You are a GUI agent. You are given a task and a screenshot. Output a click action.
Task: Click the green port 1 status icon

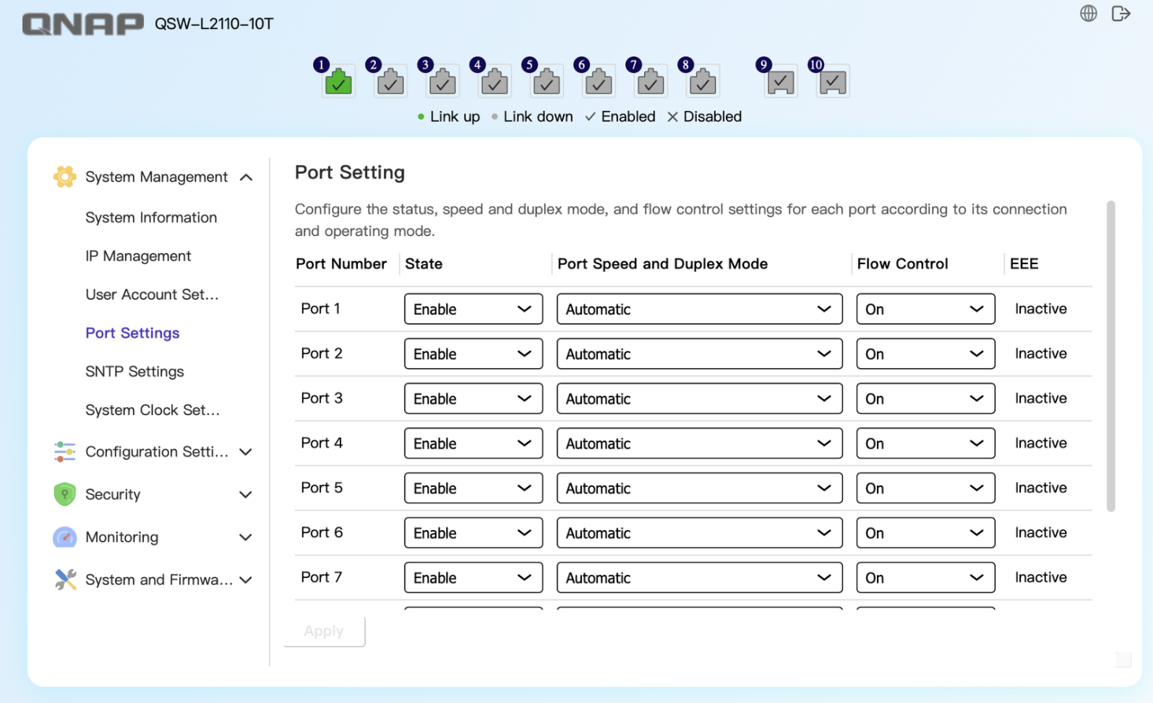click(x=338, y=82)
